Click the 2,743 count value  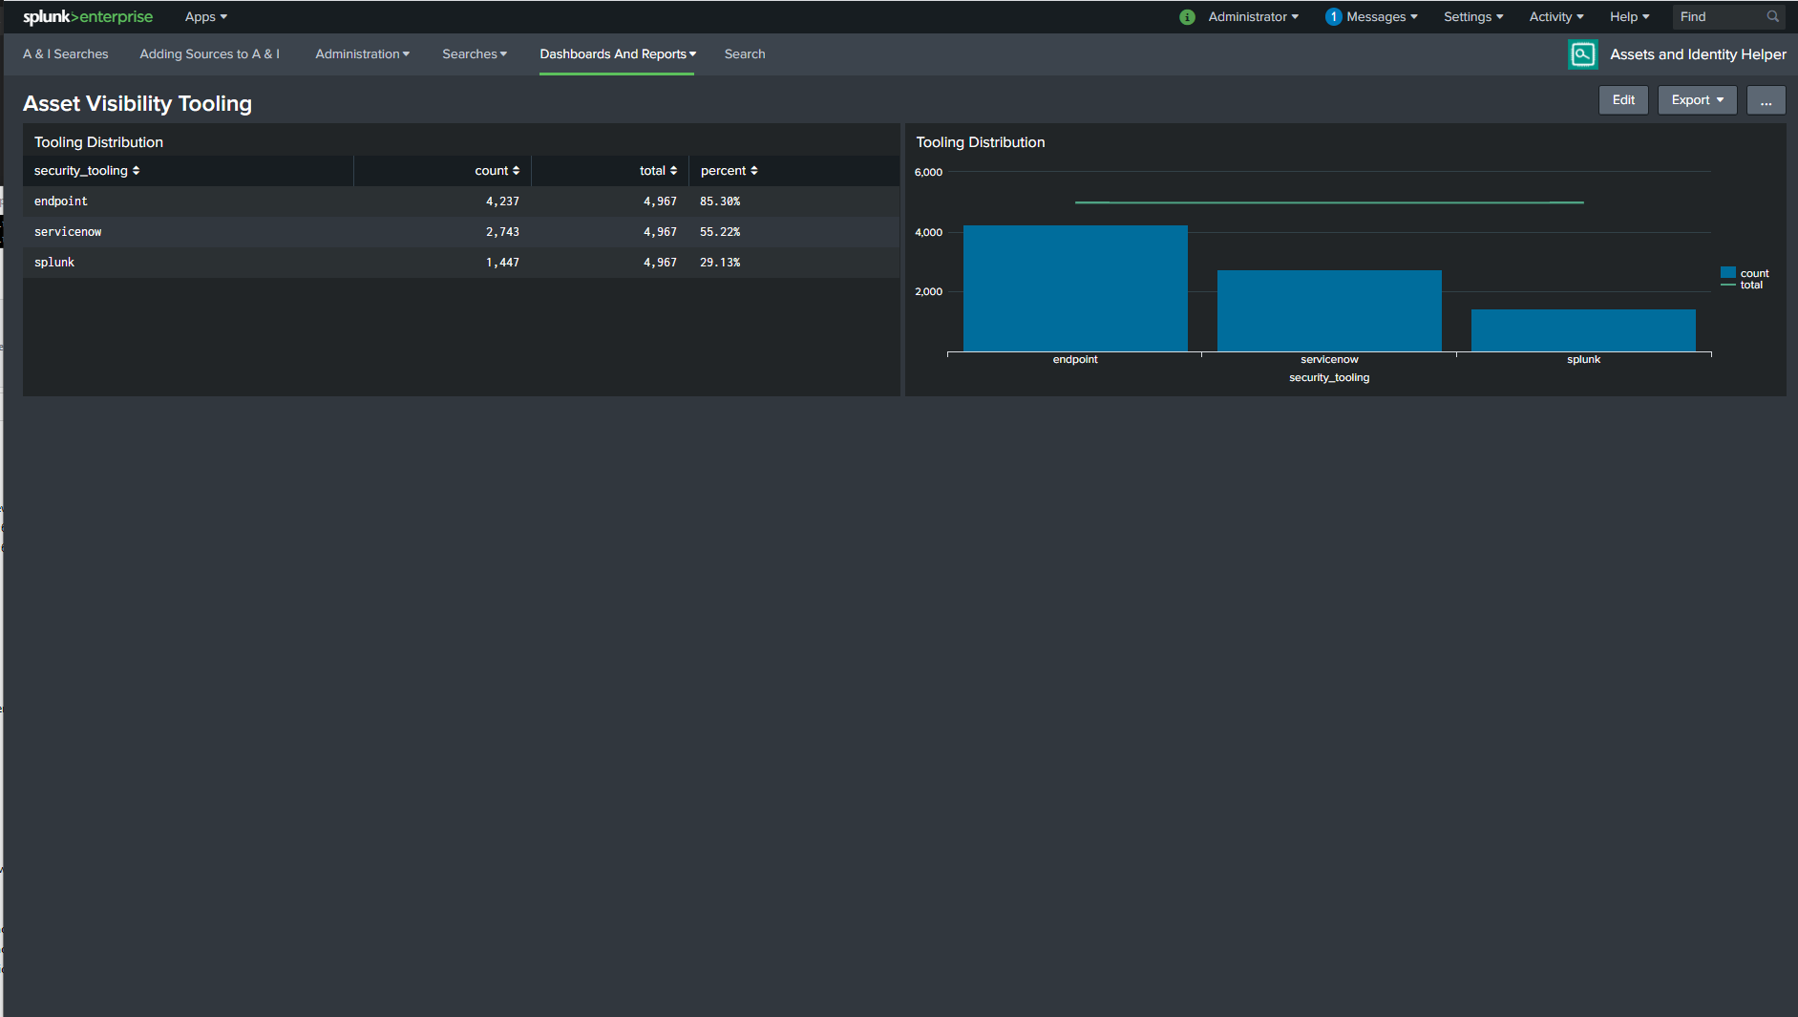502,232
